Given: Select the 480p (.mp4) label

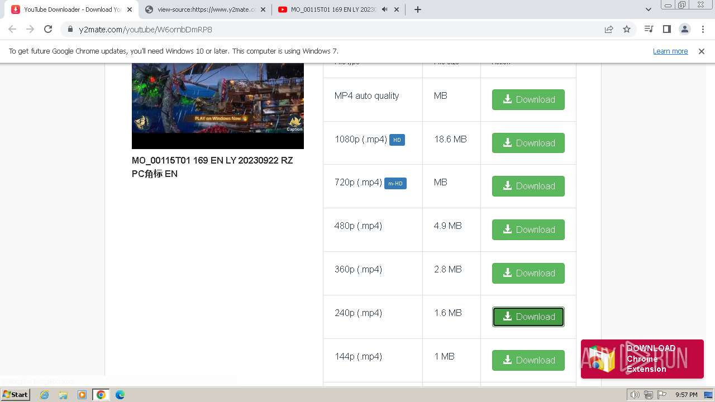Looking at the screenshot, I should [x=358, y=226].
